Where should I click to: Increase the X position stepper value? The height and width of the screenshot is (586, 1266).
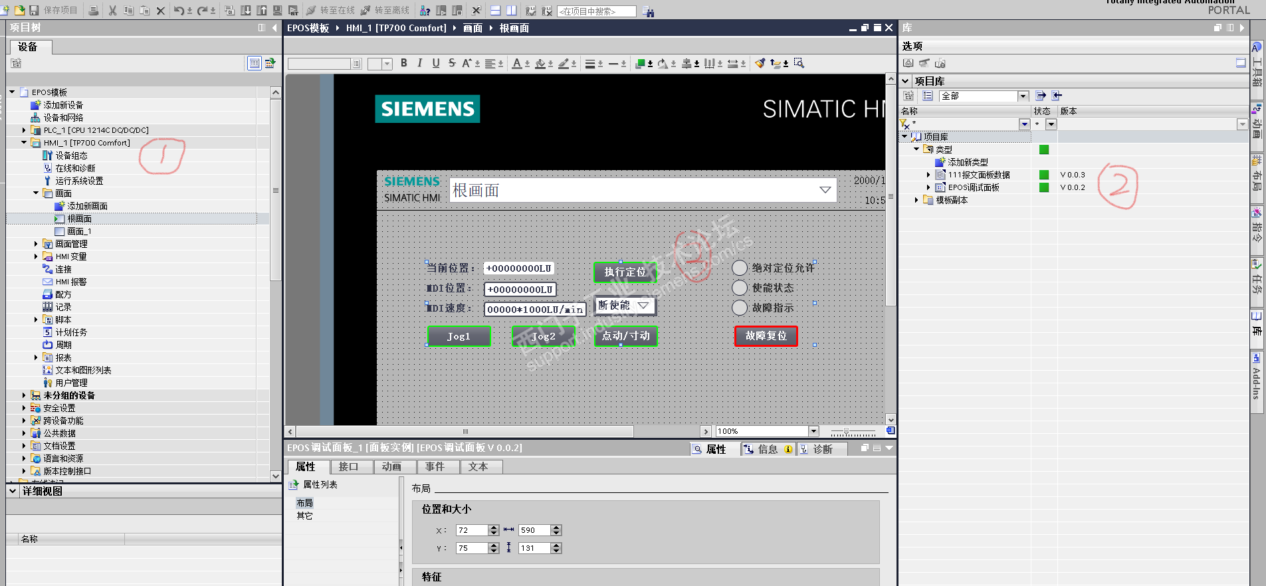point(493,528)
